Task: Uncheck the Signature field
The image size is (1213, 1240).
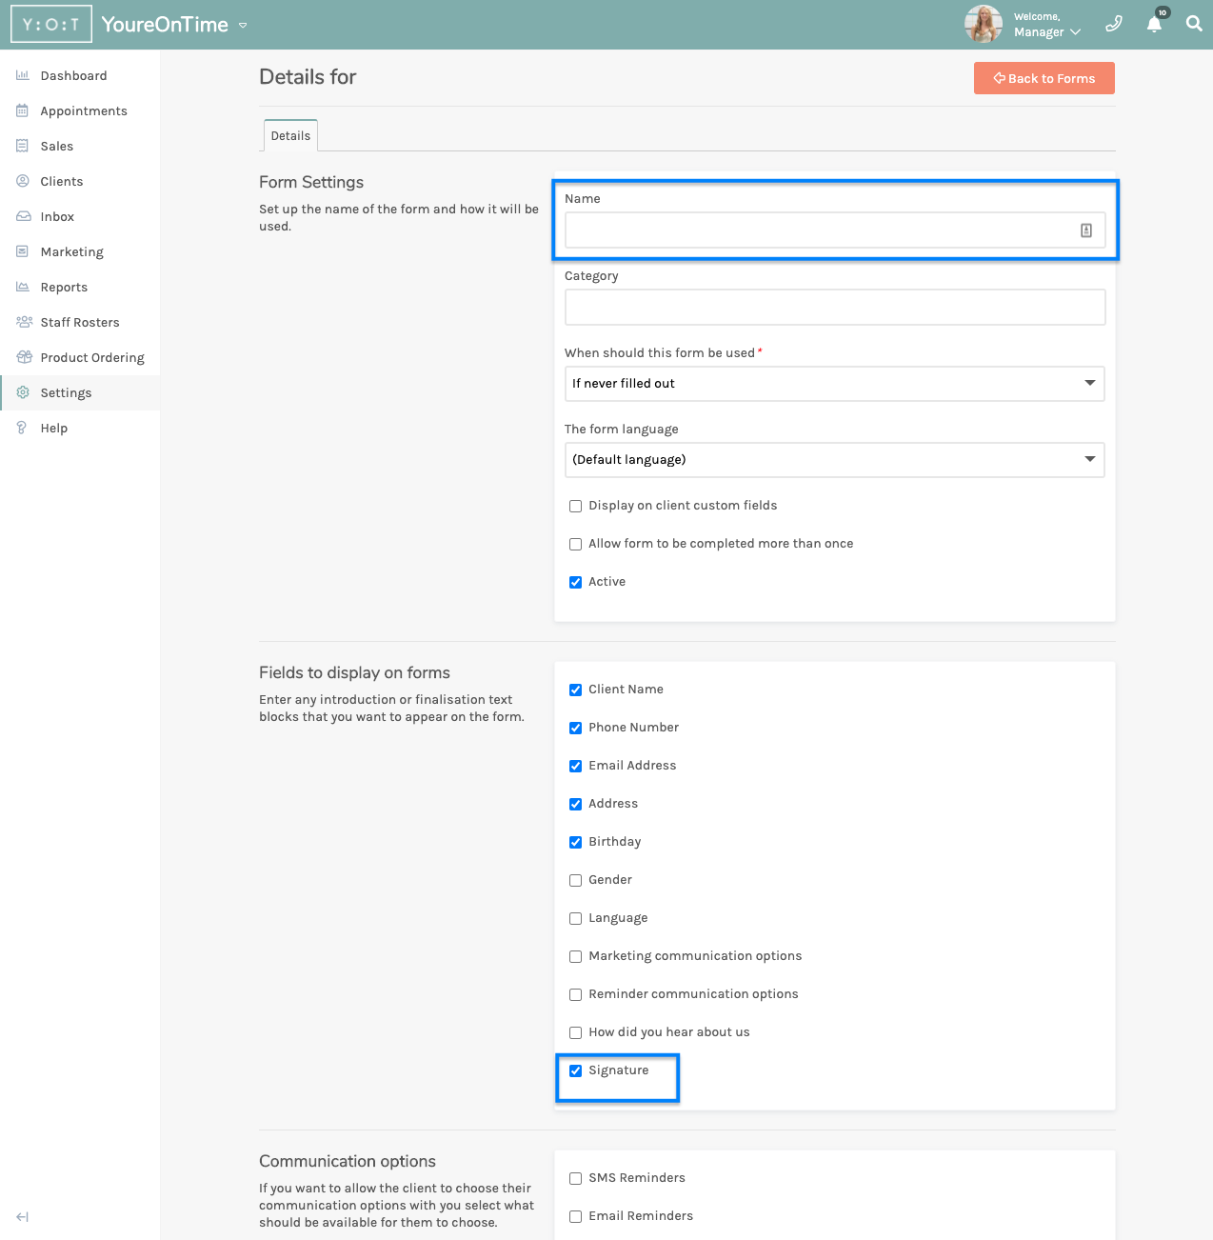Action: point(575,1070)
